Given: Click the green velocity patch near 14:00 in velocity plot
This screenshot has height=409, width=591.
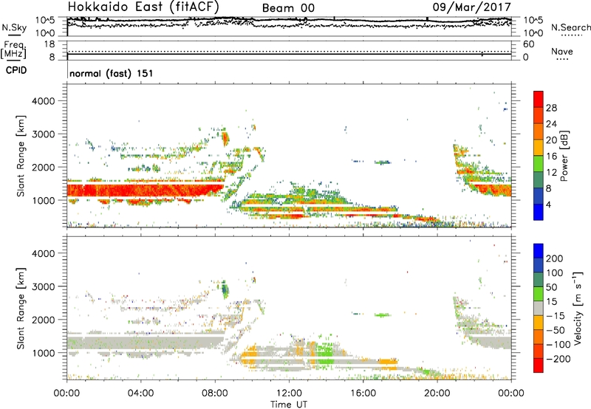Looking at the screenshot, I should (x=324, y=353).
